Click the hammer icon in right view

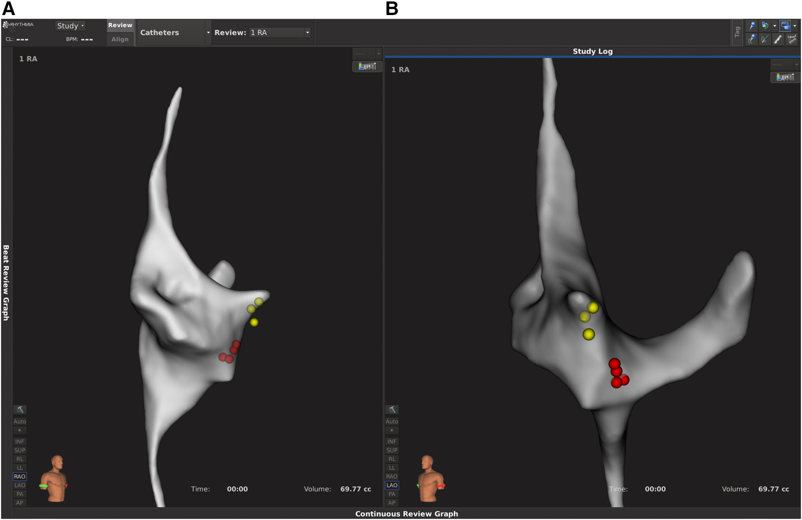[x=392, y=410]
